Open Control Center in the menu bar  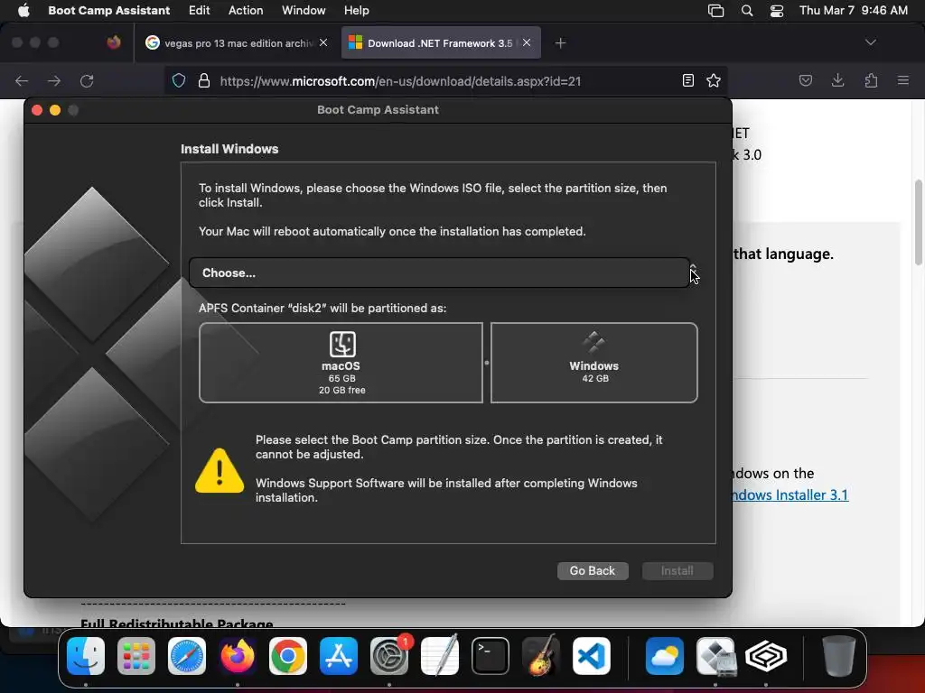(x=777, y=11)
